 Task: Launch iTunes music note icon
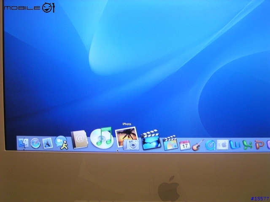pos(102,138)
